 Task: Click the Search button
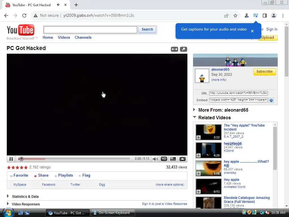147,29
